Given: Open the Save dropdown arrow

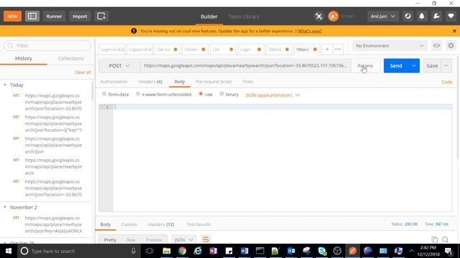Looking at the screenshot, I should (446, 66).
